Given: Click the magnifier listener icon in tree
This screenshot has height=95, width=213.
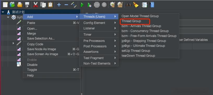Looking at the screenshot, I should 19,64.
